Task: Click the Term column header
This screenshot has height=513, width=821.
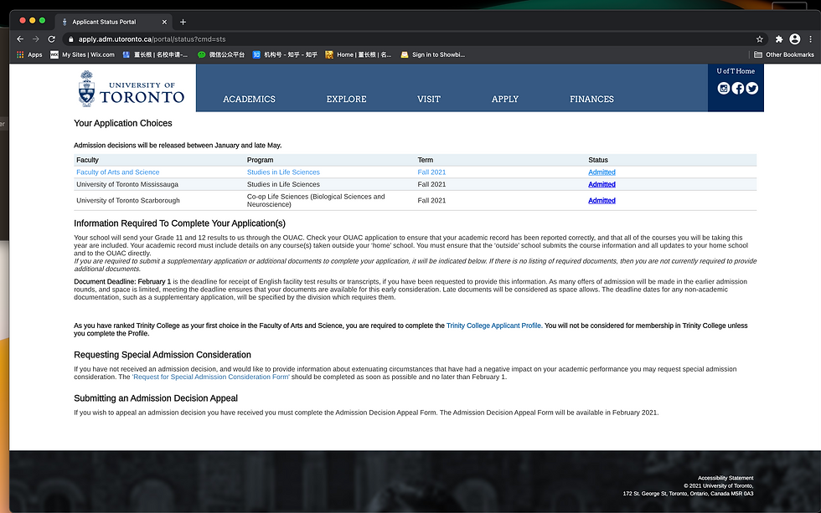Action: (x=426, y=160)
